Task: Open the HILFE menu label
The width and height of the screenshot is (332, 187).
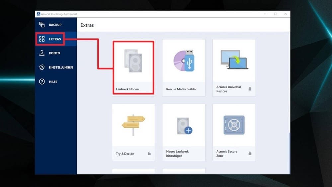Action: (x=53, y=82)
